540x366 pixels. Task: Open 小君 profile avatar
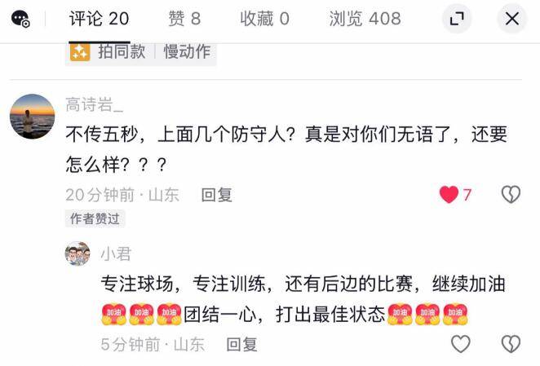point(77,254)
